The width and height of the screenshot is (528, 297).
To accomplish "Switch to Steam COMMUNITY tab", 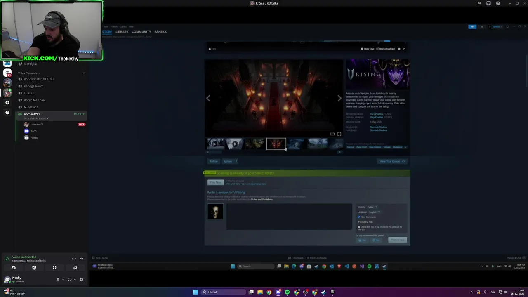I will [x=141, y=31].
